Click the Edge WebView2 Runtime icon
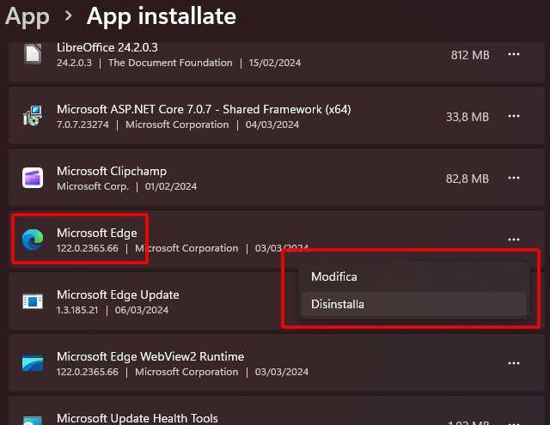Image resolution: width=550 pixels, height=425 pixels. click(33, 363)
